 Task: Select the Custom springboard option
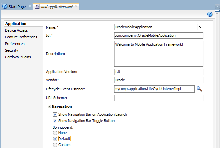click(55, 145)
